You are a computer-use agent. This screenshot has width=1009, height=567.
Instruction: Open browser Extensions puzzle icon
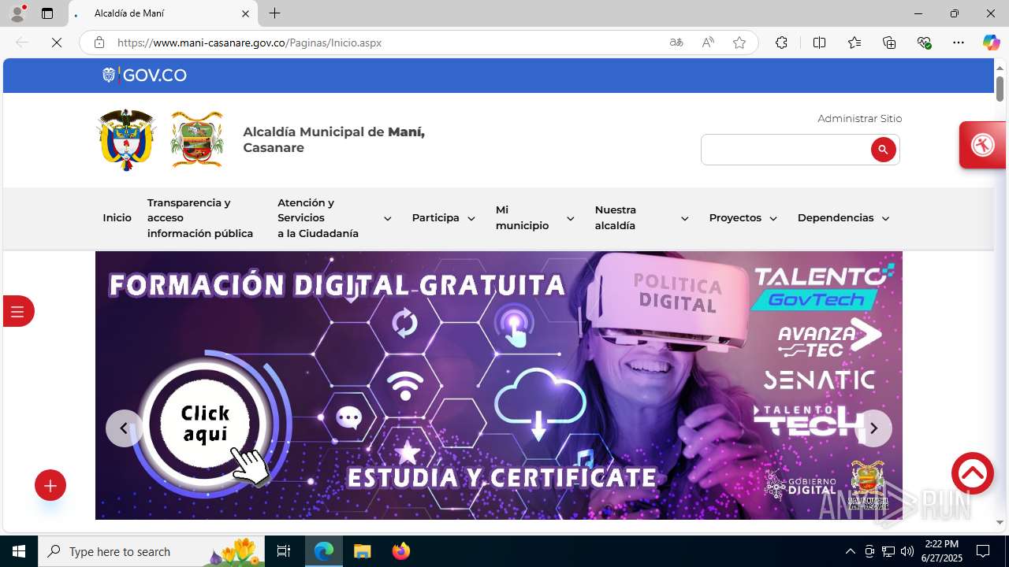pyautogui.click(x=781, y=43)
